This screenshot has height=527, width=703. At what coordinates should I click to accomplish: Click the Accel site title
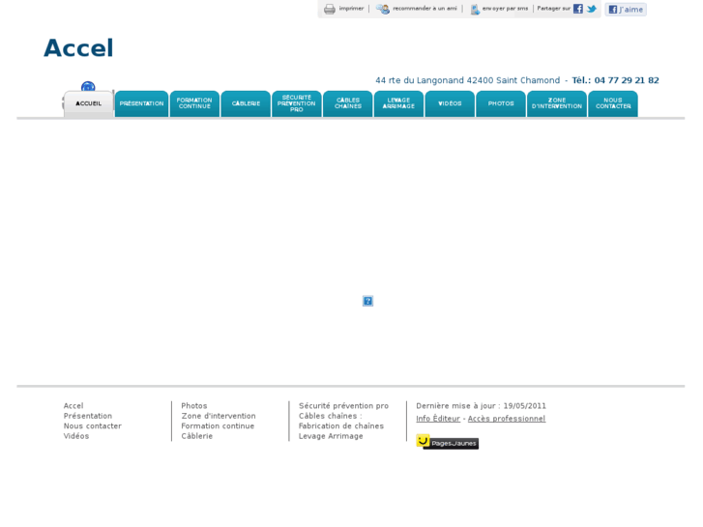click(78, 48)
